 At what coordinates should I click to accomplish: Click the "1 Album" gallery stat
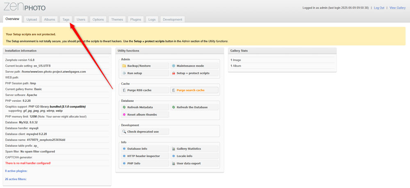282,66
